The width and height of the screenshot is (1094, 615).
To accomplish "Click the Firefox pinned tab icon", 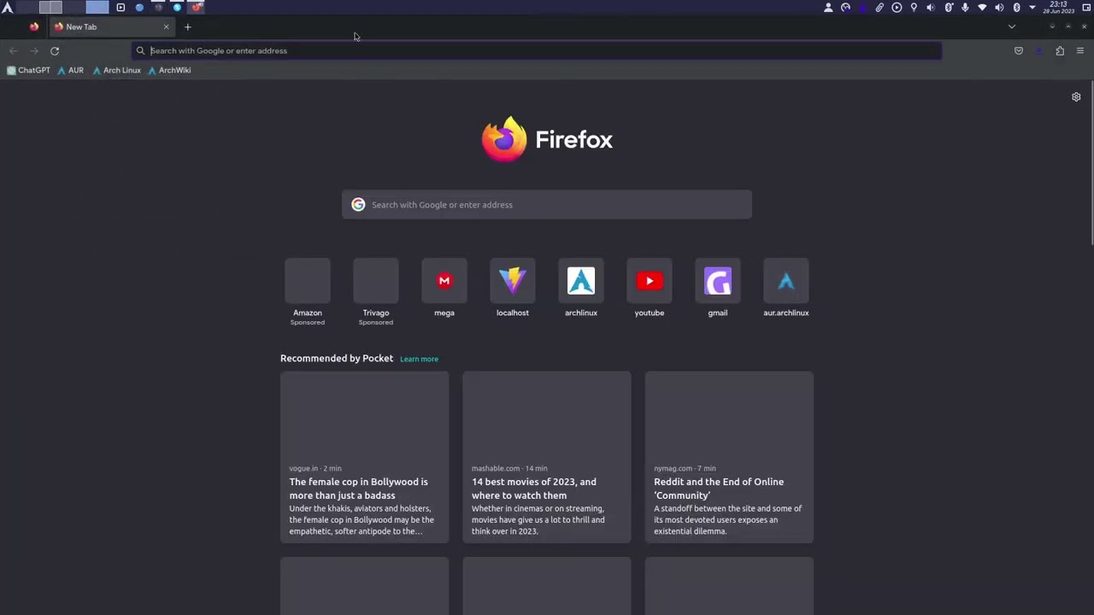I will 34,26.
